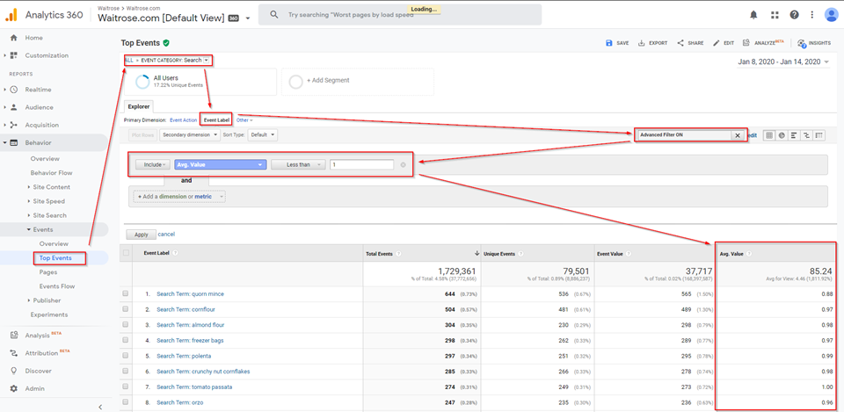Open the Audience reports section

click(39, 107)
